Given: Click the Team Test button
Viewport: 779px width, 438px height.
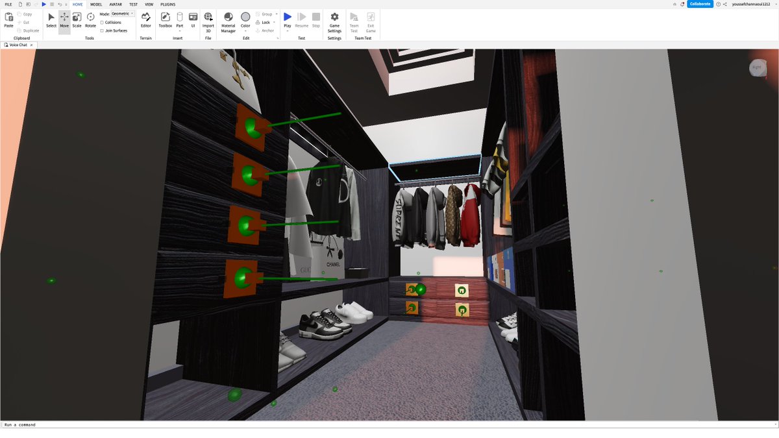Looking at the screenshot, I should pyautogui.click(x=354, y=21).
